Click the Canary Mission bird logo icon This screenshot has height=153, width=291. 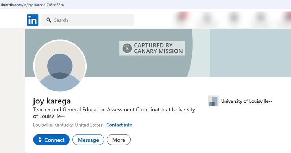[127, 48]
